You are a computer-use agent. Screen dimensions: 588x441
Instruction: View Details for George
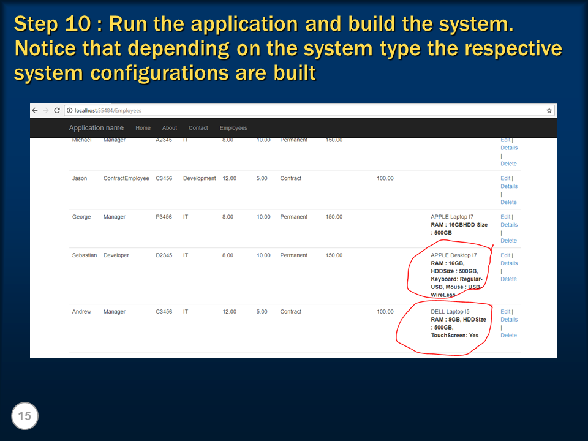tap(509, 224)
